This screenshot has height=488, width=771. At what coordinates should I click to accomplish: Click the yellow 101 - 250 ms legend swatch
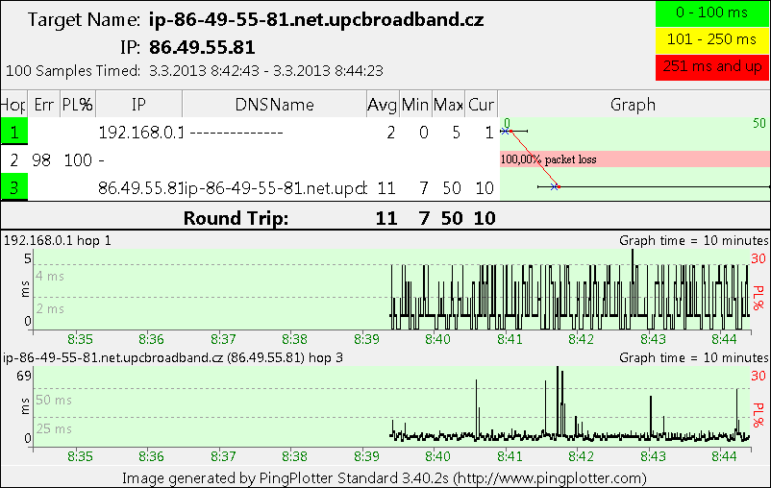[x=712, y=39]
